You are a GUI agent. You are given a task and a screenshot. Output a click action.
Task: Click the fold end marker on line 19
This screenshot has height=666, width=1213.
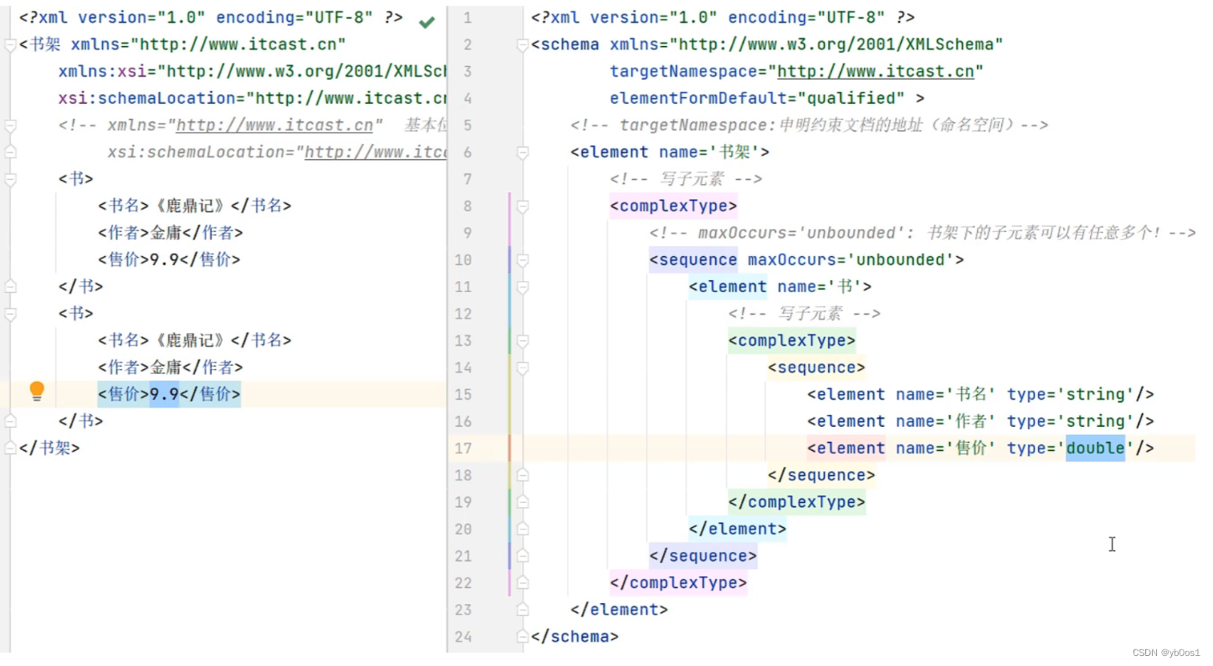tap(523, 502)
